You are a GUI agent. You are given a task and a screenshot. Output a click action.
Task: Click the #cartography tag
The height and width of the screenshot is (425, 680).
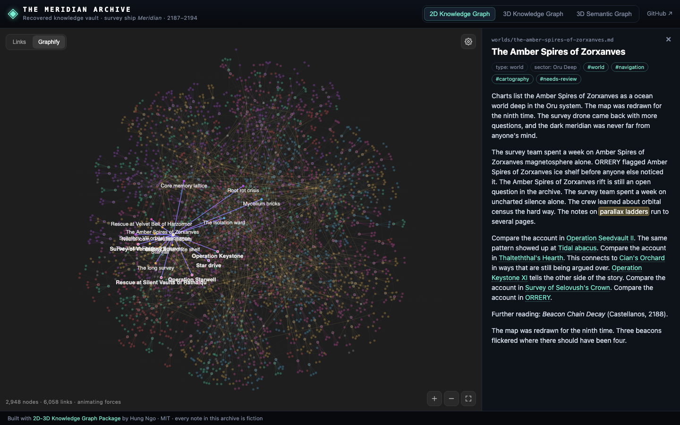pos(512,79)
